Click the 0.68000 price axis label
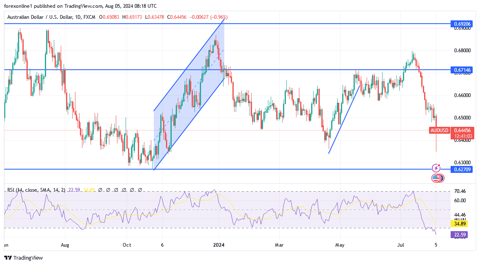The height and width of the screenshot is (265, 480). 462,51
